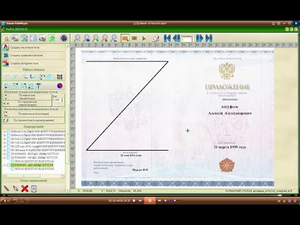Expand the 0013 tree row

pyautogui.click(x=4, y=150)
